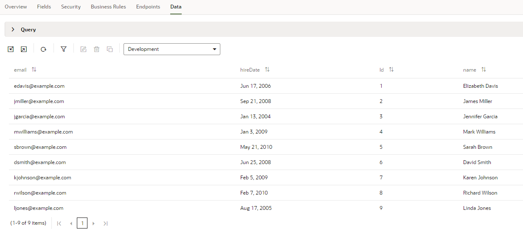Click the edit row pencil icon

(x=84, y=49)
